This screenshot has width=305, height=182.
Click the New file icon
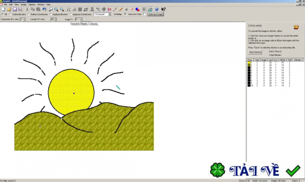(x=3, y=9)
